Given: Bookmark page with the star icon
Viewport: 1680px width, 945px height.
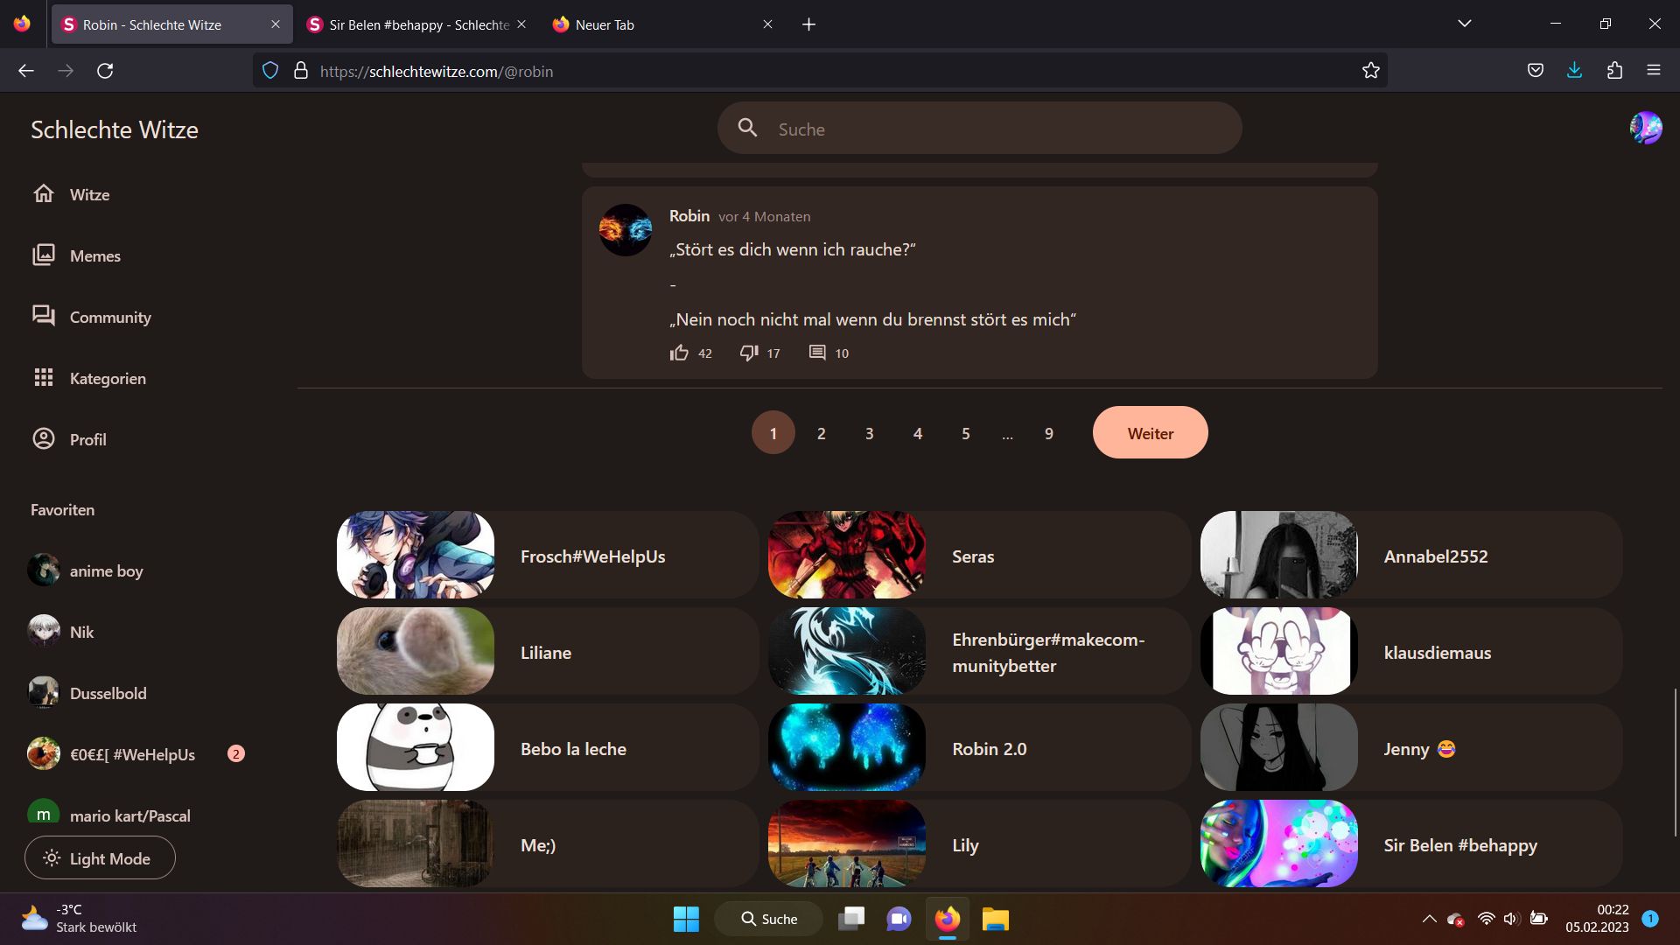Looking at the screenshot, I should pyautogui.click(x=1370, y=71).
